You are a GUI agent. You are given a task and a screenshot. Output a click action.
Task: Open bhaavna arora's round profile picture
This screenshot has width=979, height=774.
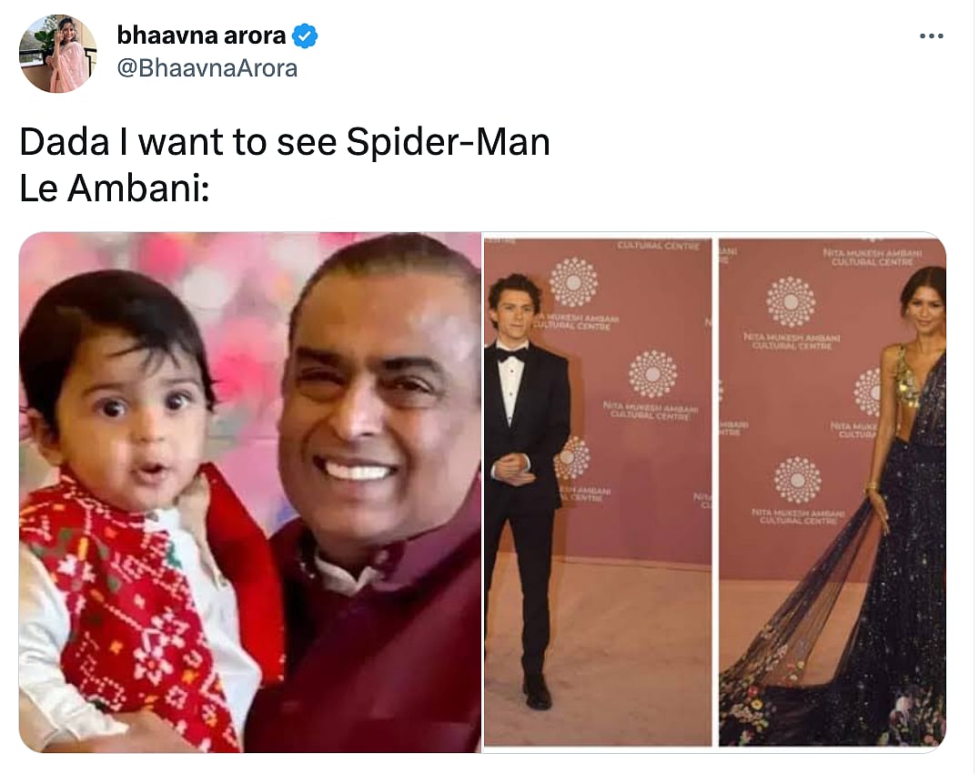tap(57, 53)
